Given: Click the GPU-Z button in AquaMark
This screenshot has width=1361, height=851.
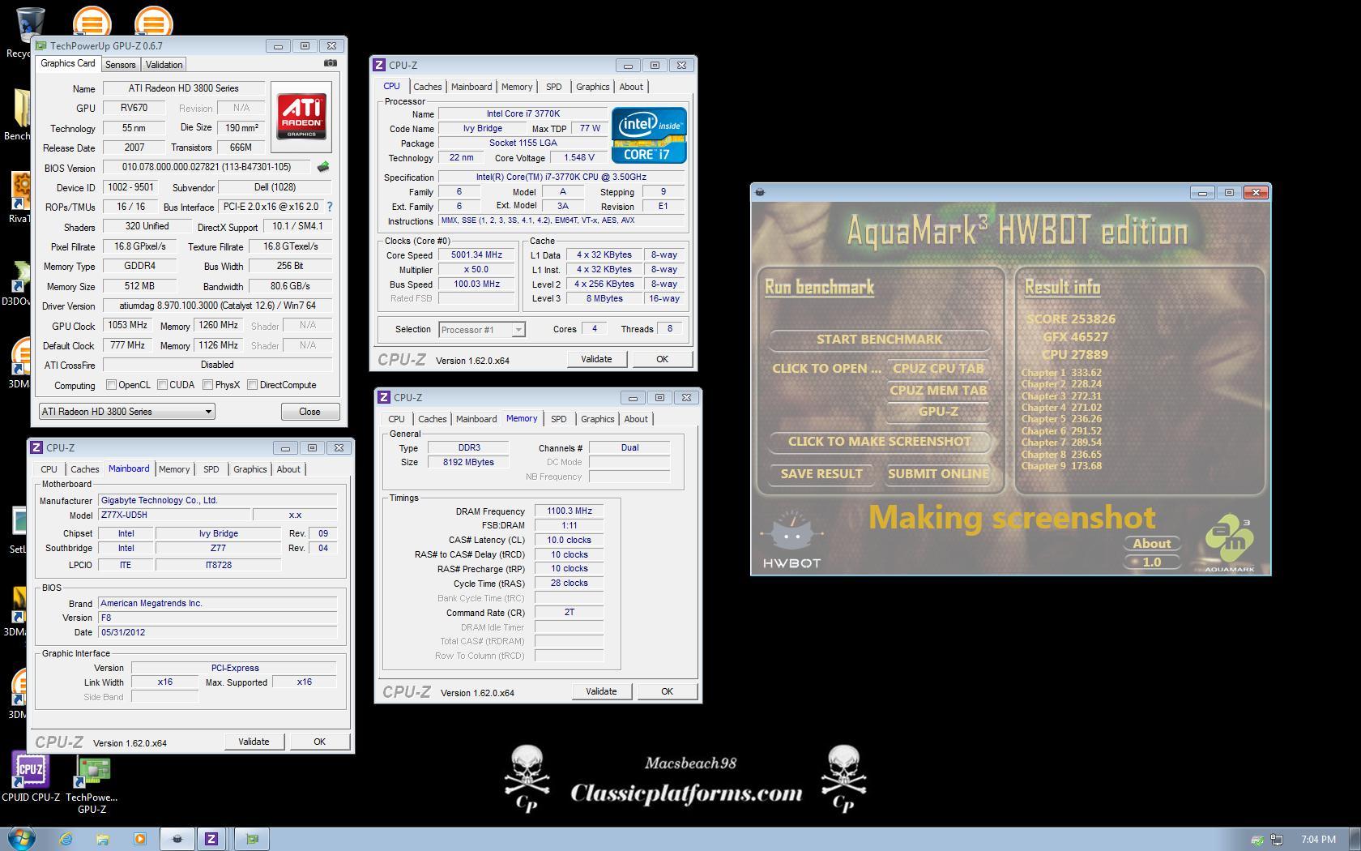Looking at the screenshot, I should click(938, 412).
